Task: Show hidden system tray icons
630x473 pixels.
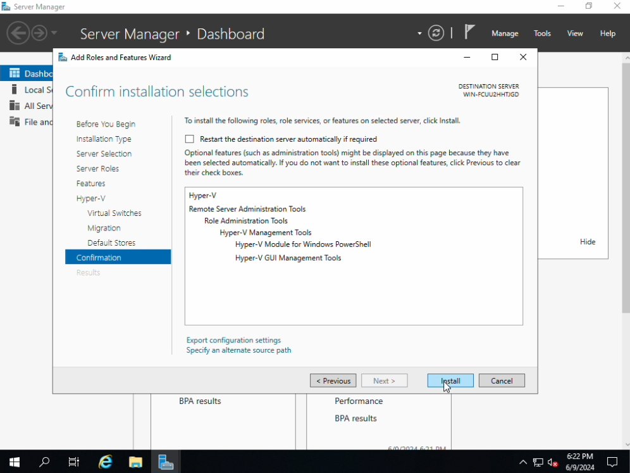Action: (523, 462)
